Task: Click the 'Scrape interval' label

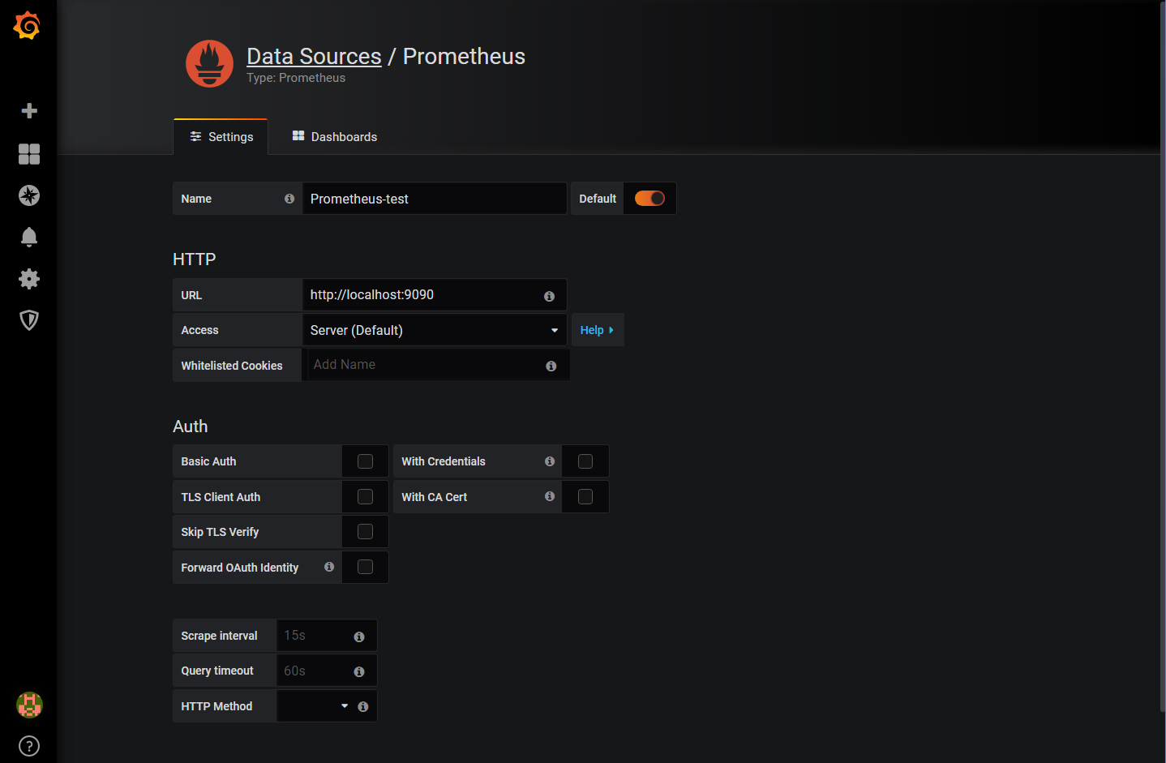Action: (219, 636)
